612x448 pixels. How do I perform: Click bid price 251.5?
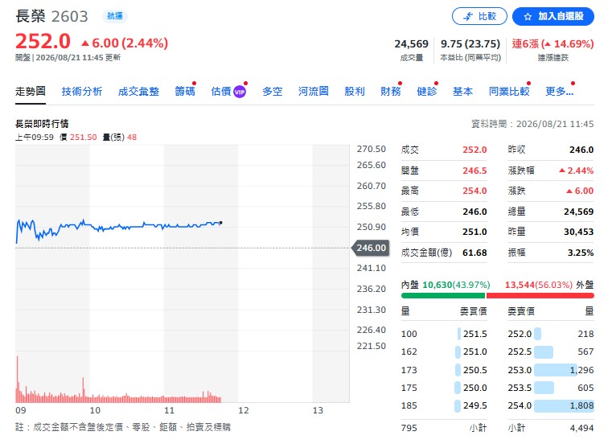pyautogui.click(x=475, y=334)
